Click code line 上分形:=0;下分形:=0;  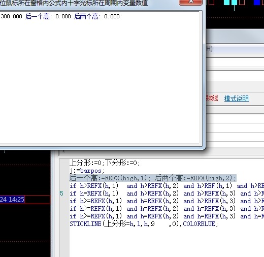pos(105,163)
